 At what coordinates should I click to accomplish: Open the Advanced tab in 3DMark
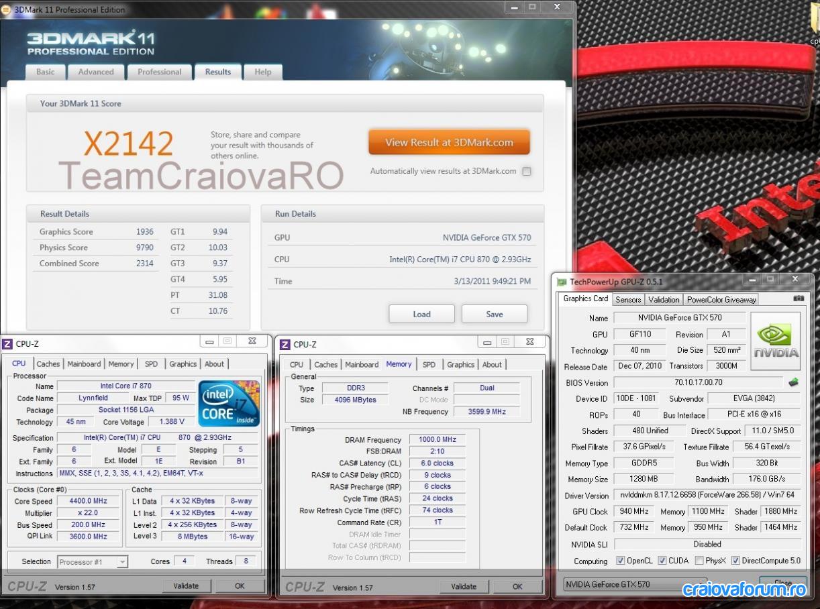point(96,72)
